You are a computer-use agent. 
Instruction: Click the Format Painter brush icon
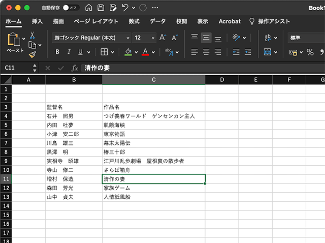[x=32, y=54]
